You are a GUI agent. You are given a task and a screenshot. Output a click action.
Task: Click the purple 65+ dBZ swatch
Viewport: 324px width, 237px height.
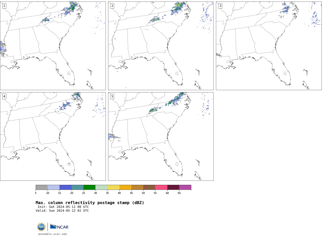[x=185, y=187]
